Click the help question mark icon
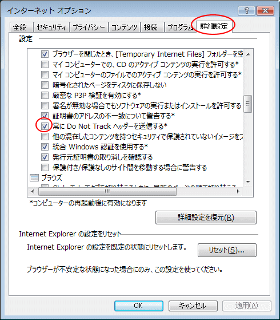280x320 pixels. [x=246, y=10]
